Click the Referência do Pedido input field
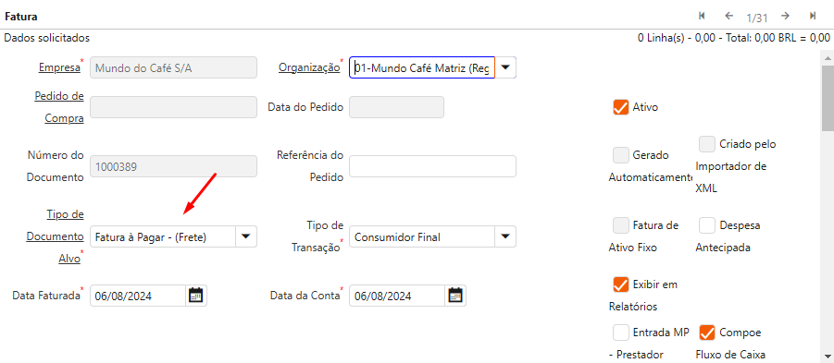Viewport: 834px width, 363px height. click(432, 166)
